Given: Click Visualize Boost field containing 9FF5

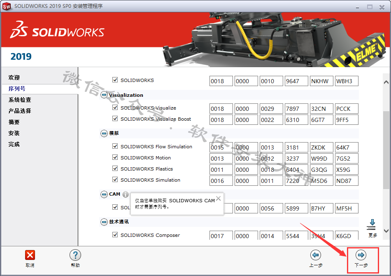Looking at the screenshot, I should 347,120.
